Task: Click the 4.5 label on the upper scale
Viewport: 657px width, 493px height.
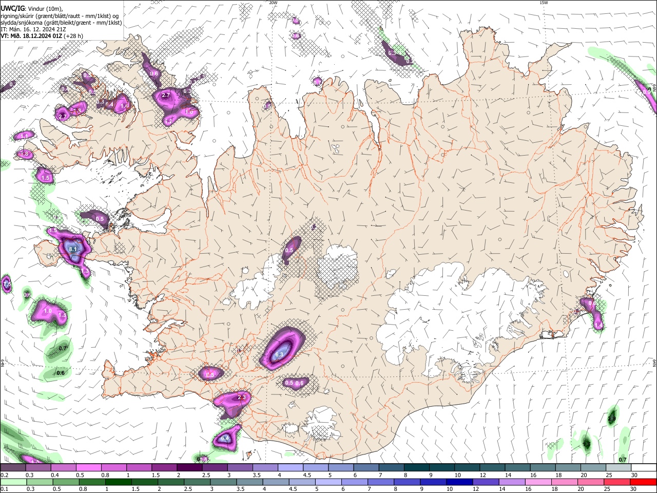Action: click(x=307, y=475)
